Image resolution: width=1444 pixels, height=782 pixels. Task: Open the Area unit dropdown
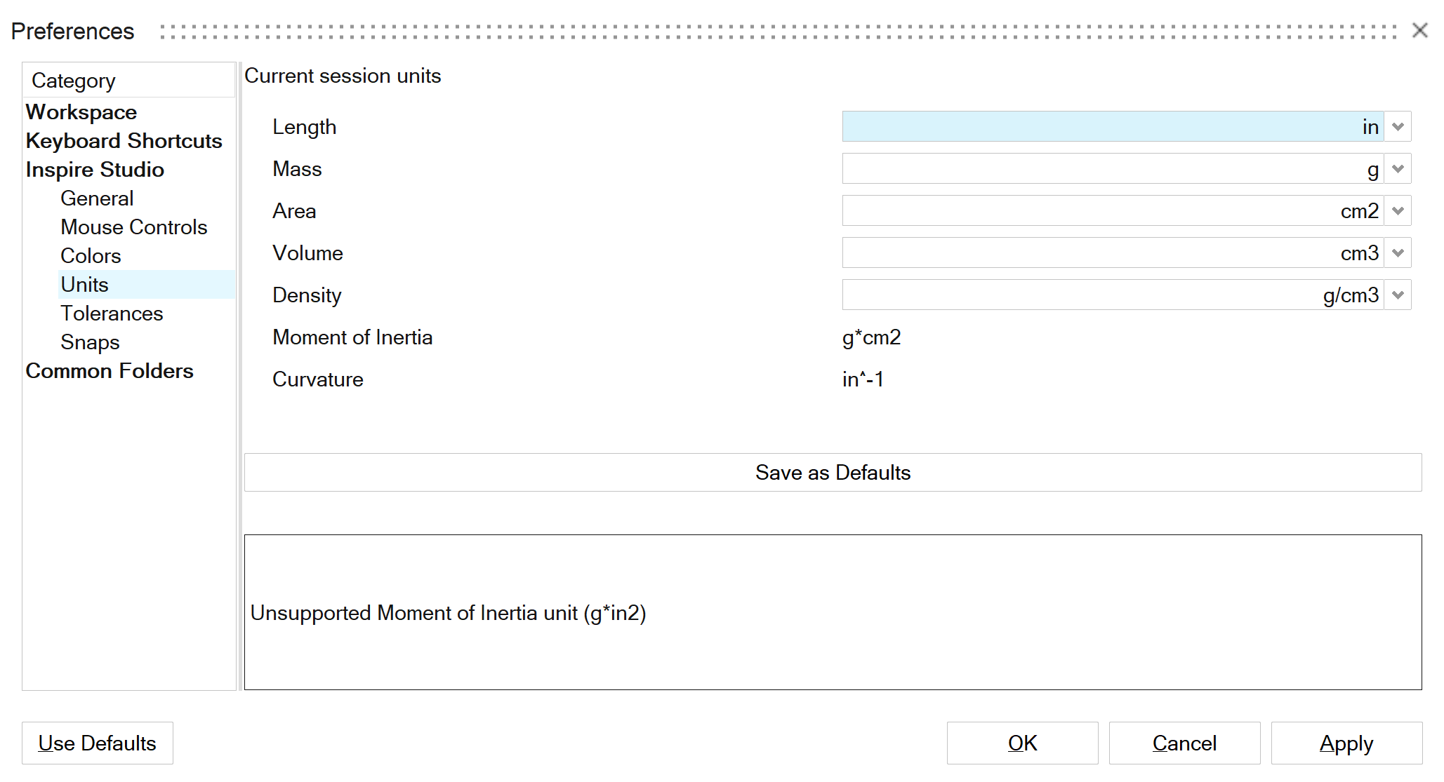click(1397, 211)
